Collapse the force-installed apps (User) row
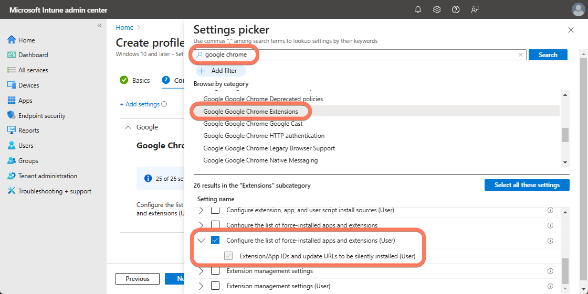The image size is (588, 294). coord(202,241)
